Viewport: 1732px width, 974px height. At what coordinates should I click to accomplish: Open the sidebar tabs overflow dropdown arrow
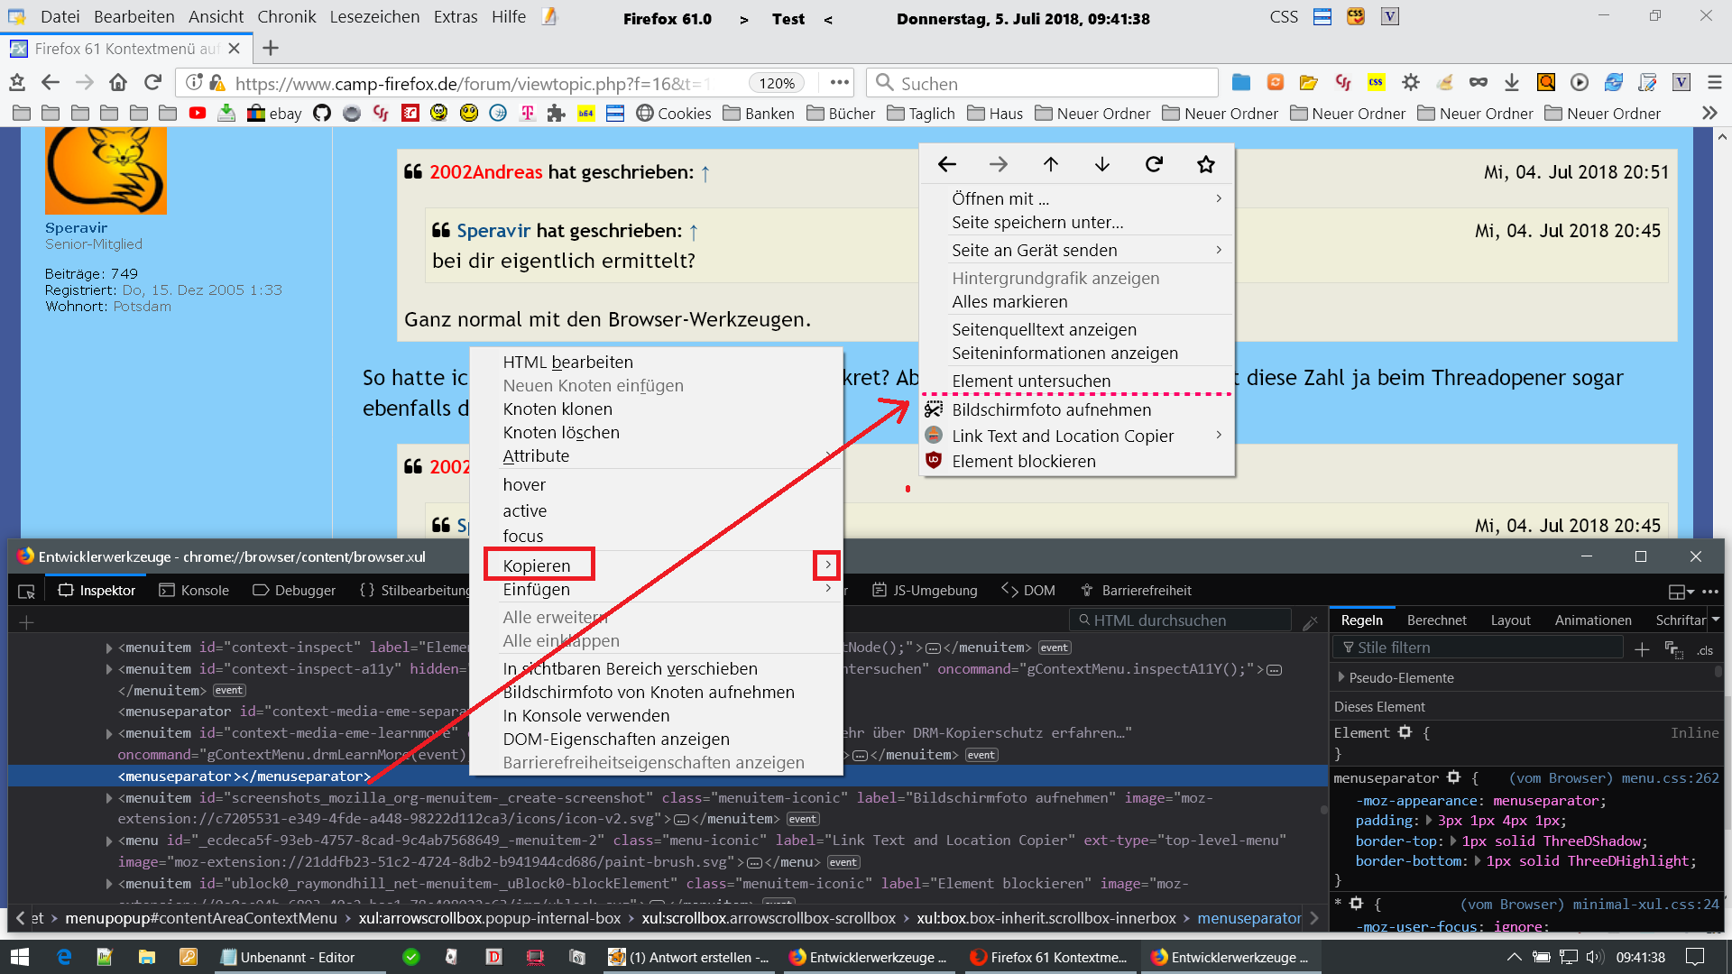point(1715,620)
